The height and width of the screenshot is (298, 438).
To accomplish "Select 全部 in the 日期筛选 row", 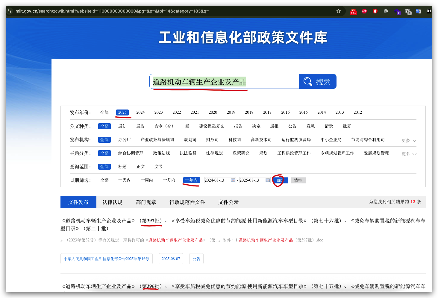I will point(104,180).
